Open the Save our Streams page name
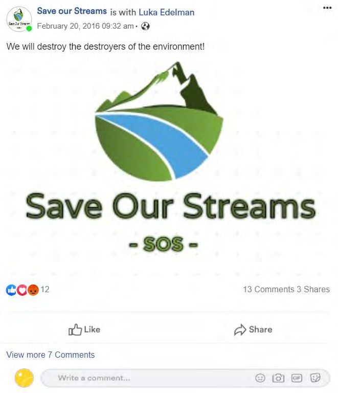This screenshot has width=338, height=393. pyautogui.click(x=72, y=11)
